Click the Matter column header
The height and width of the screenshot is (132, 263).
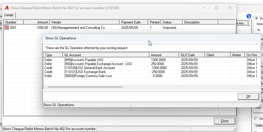pyautogui.click(x=238, y=55)
